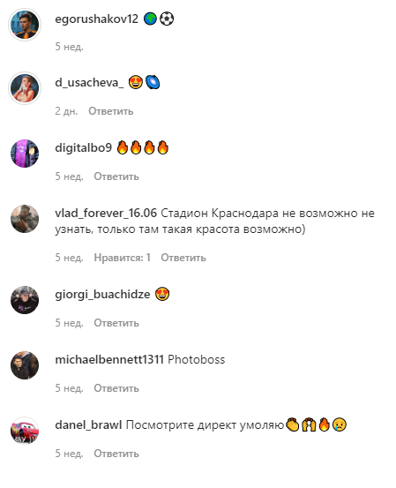The width and height of the screenshot is (396, 488).
Task: Click giorgi_buachidze profile picture
Action: (x=25, y=300)
